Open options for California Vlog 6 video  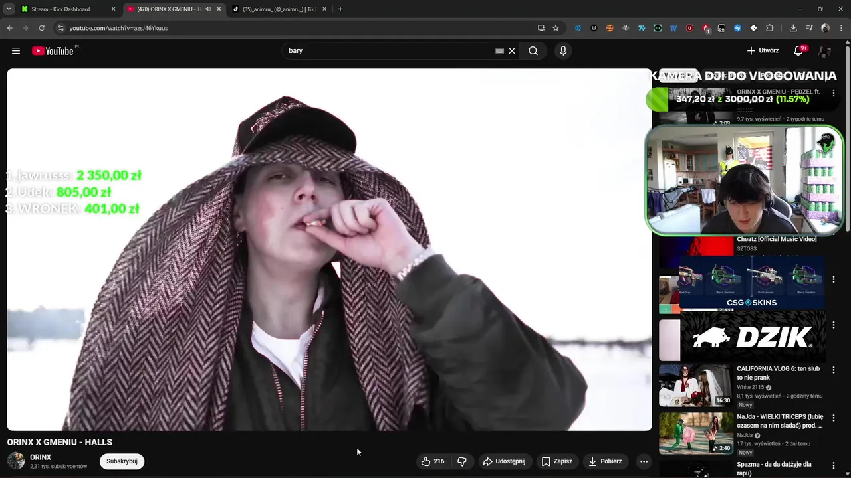pyautogui.click(x=834, y=370)
